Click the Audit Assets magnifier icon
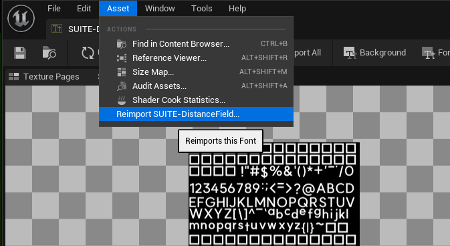The image size is (450, 246). (122, 86)
